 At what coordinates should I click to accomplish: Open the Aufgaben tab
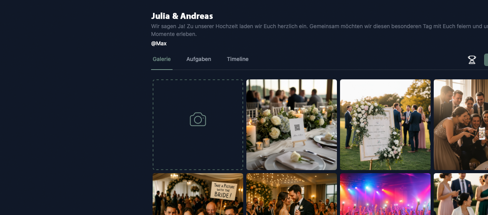click(199, 59)
